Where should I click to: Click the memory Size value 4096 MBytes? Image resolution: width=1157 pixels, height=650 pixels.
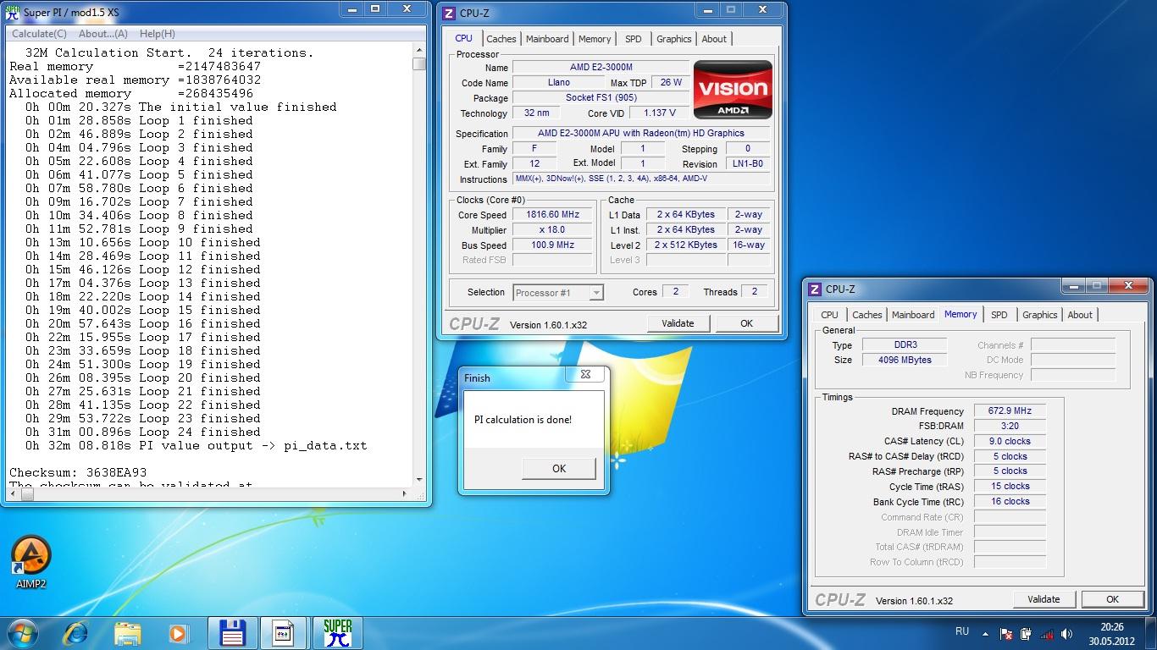coord(905,361)
